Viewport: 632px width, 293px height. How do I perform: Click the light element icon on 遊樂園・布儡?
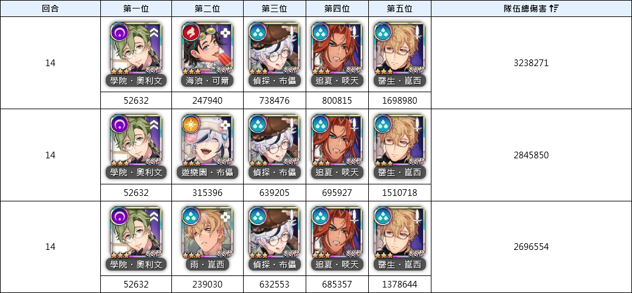[x=190, y=124]
